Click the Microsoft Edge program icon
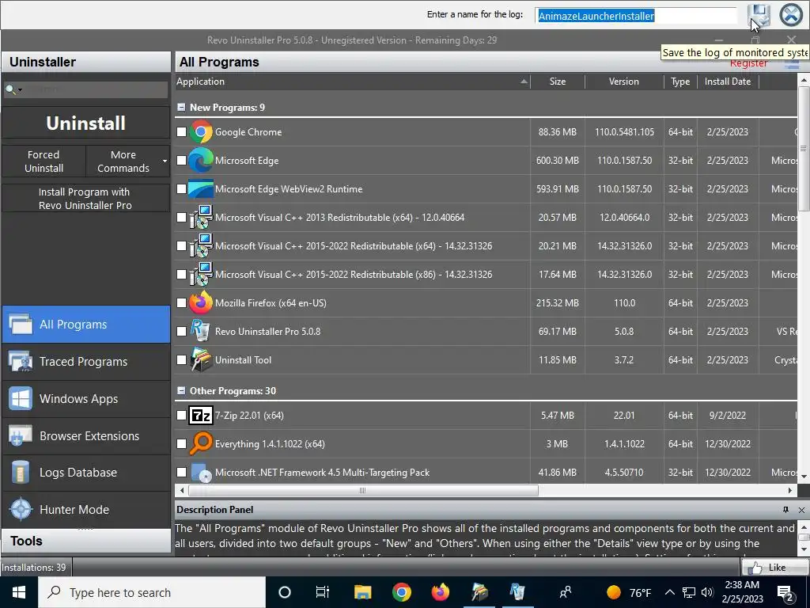This screenshot has width=810, height=608. coord(200,160)
